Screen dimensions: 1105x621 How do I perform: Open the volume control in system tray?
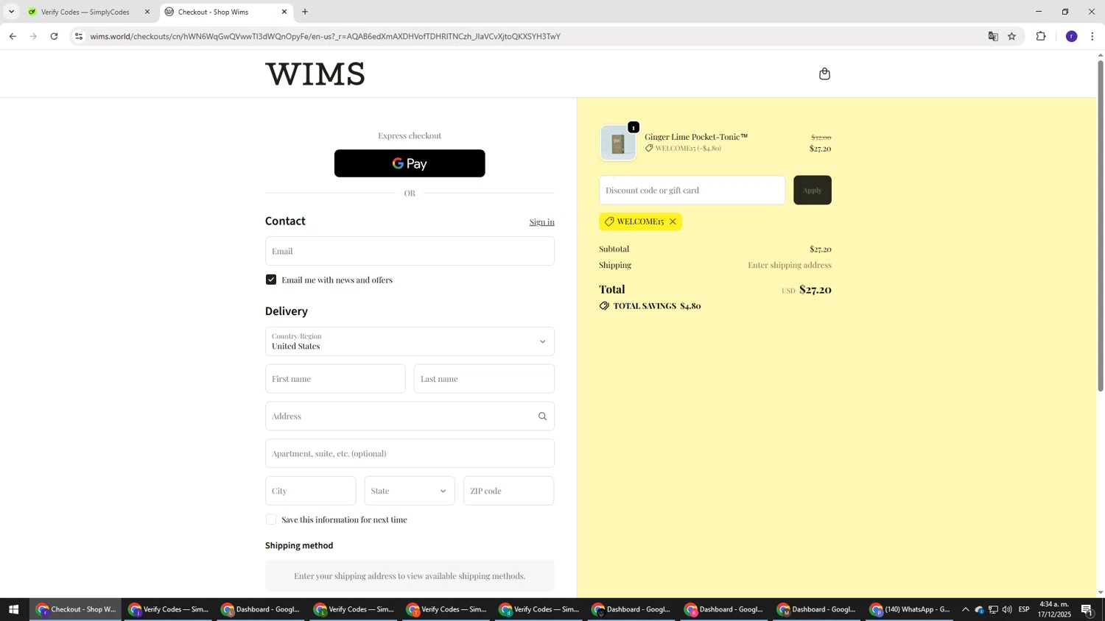pos(1007,609)
